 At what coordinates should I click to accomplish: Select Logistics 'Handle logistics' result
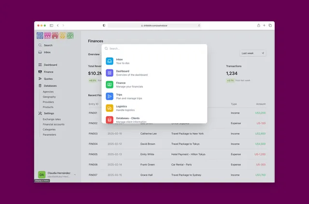point(154,108)
